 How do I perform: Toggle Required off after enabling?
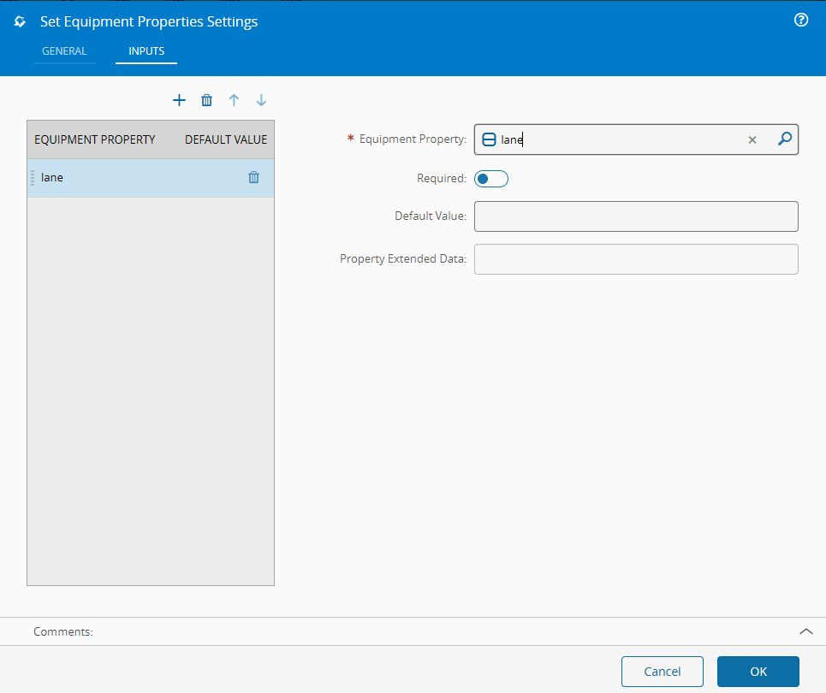click(x=490, y=178)
